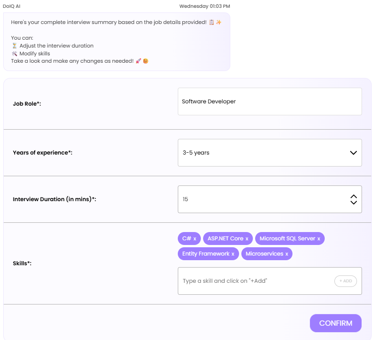Click the + ADD skill button
374x340 pixels.
tap(345, 281)
